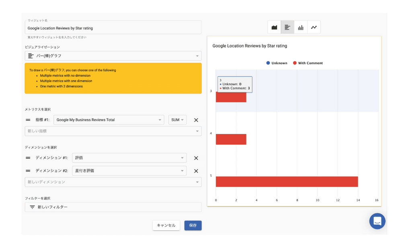
Task: Select the vertical column chart icon
Action: coord(301,27)
